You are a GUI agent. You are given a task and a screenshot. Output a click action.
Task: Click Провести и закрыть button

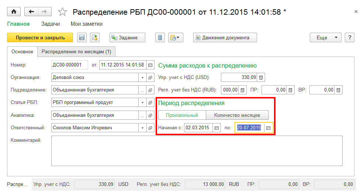click(x=40, y=37)
